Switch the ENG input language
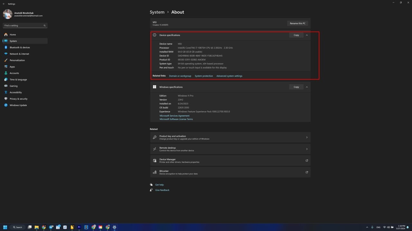This screenshot has height=231, width=412. click(379, 227)
